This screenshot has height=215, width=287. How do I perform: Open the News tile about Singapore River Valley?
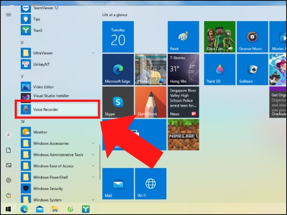pos(183,102)
